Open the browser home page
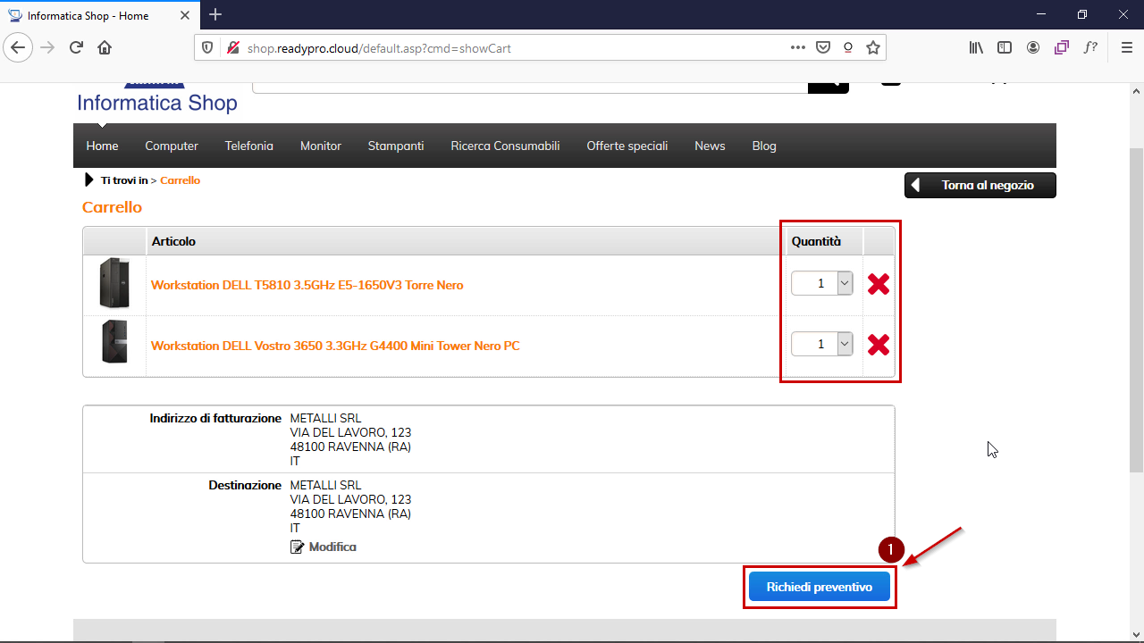 [105, 47]
